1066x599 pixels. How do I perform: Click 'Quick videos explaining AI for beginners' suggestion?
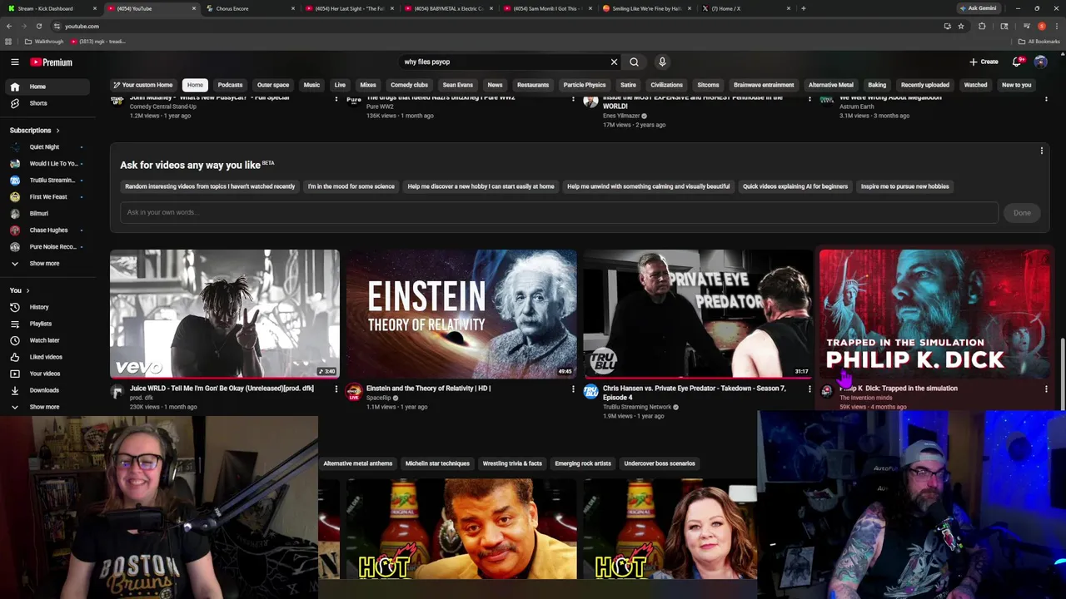click(x=795, y=186)
